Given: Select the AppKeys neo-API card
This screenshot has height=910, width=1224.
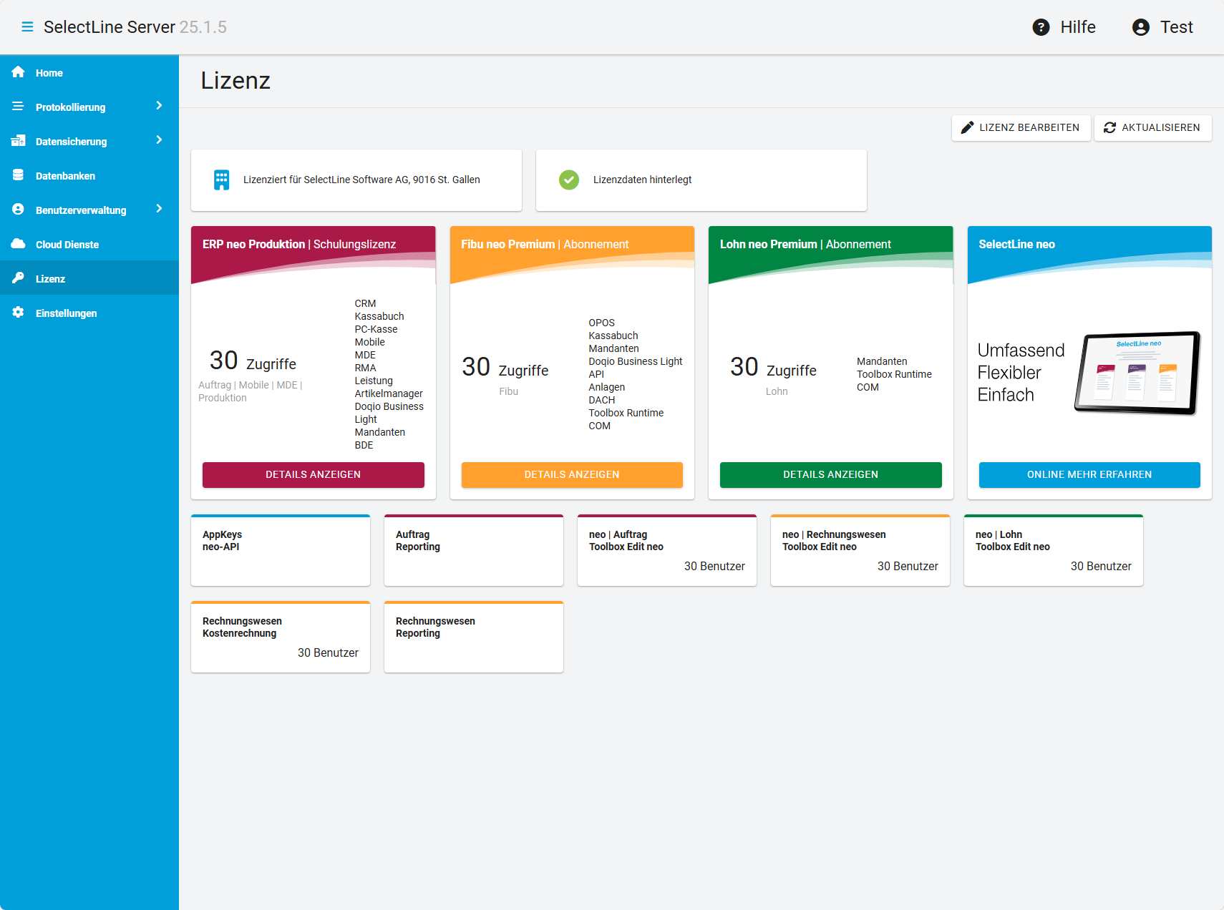Looking at the screenshot, I should pyautogui.click(x=281, y=550).
